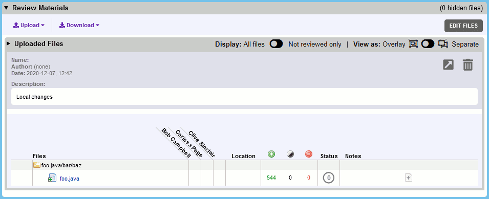The image size is (489, 199).
Task: Click the 544 added lines value
Action: [271, 178]
